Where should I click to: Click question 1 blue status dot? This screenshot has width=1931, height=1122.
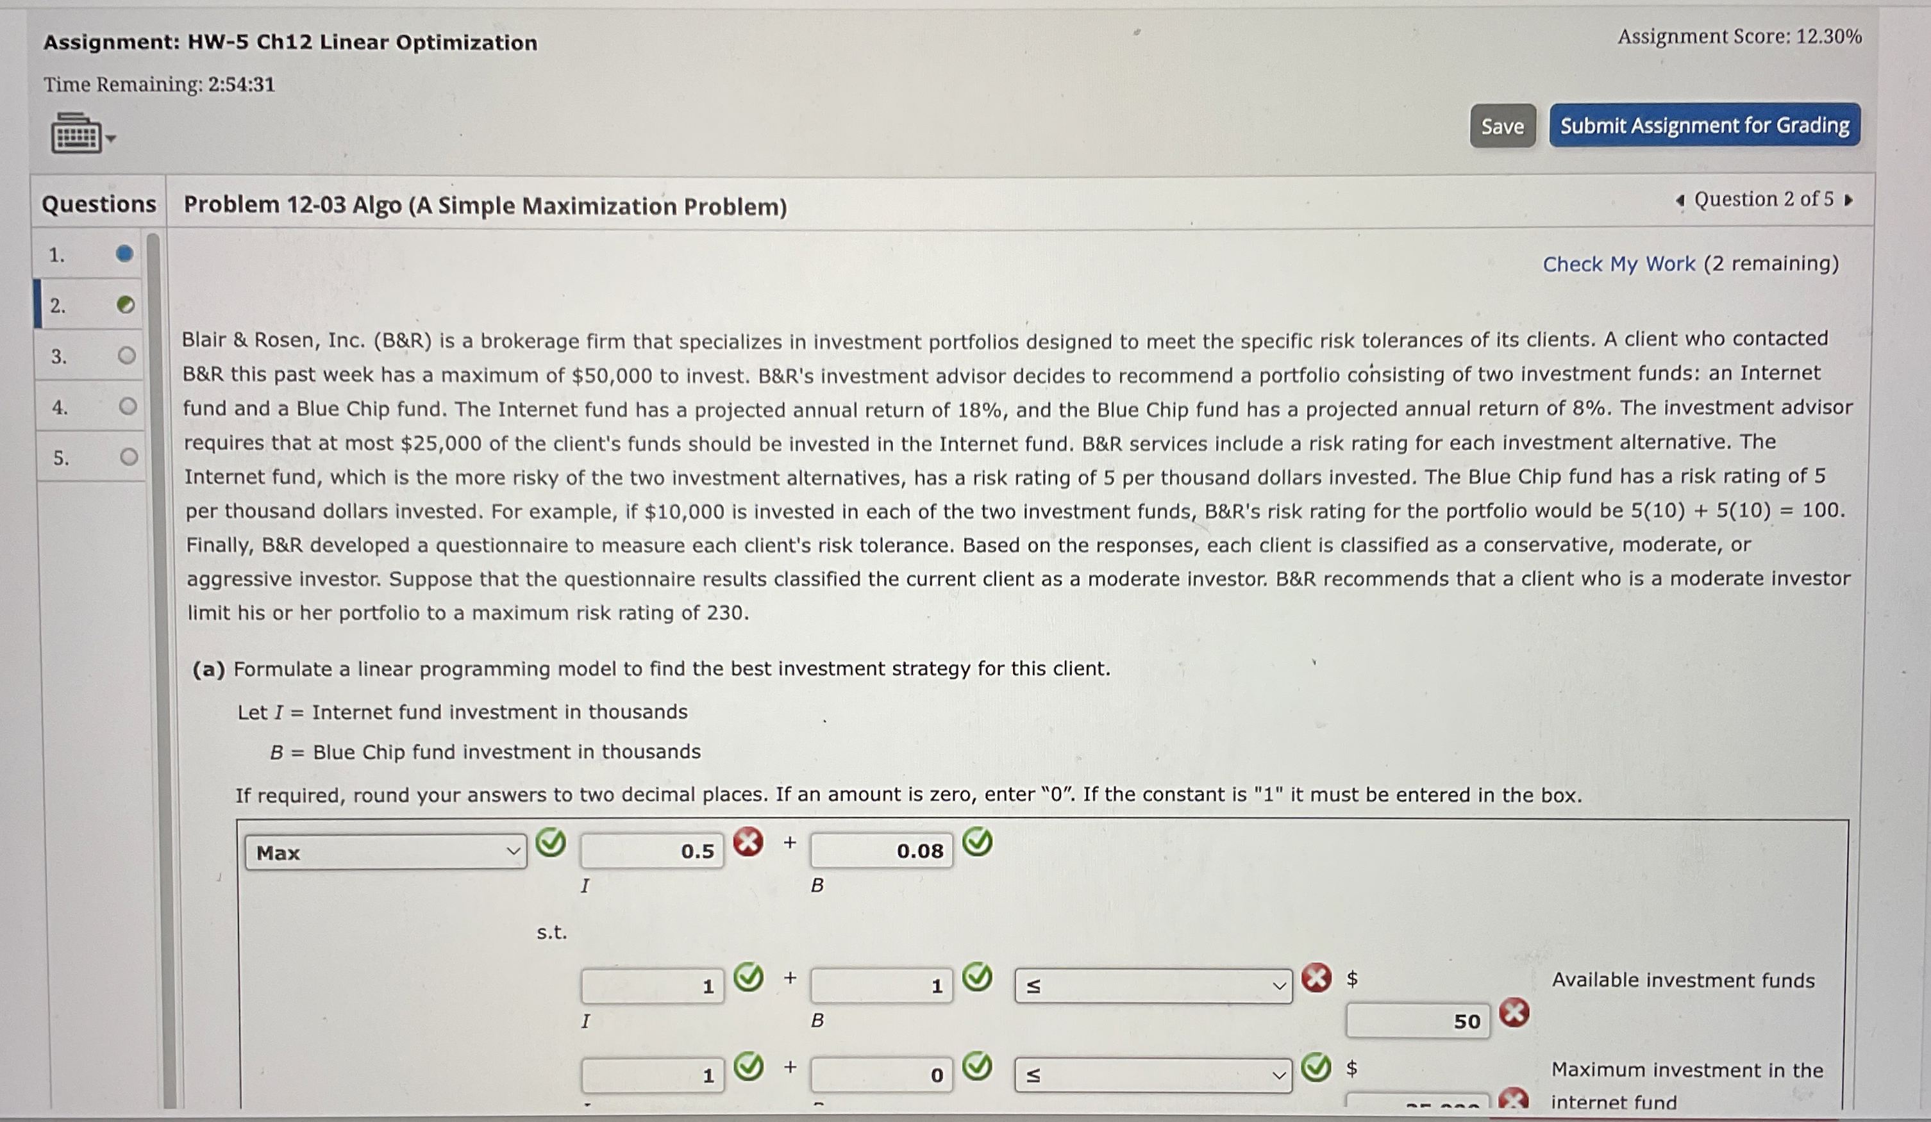point(124,254)
